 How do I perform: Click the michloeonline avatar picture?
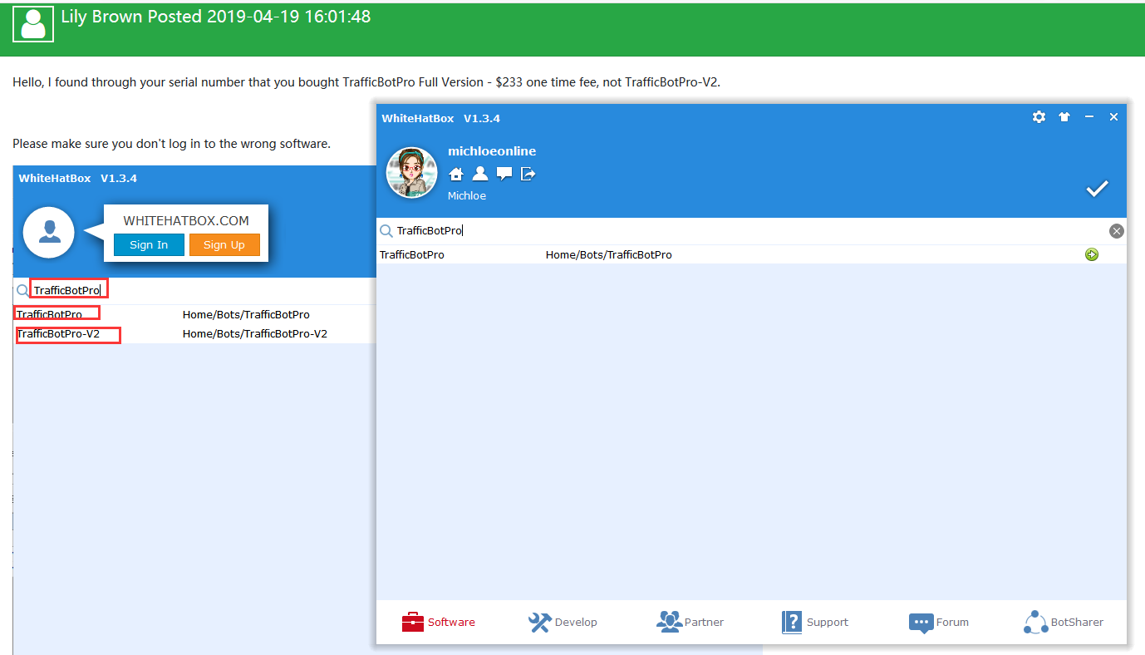point(411,173)
